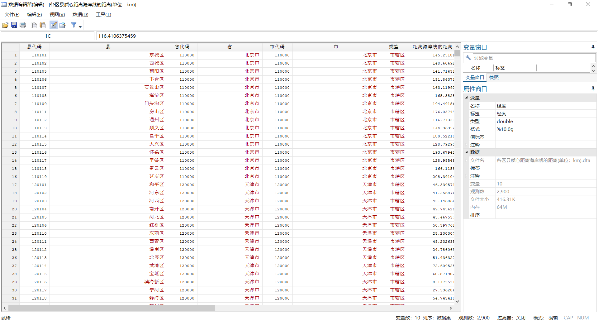Select the cell containing 东城区

pyautogui.click(x=108, y=55)
